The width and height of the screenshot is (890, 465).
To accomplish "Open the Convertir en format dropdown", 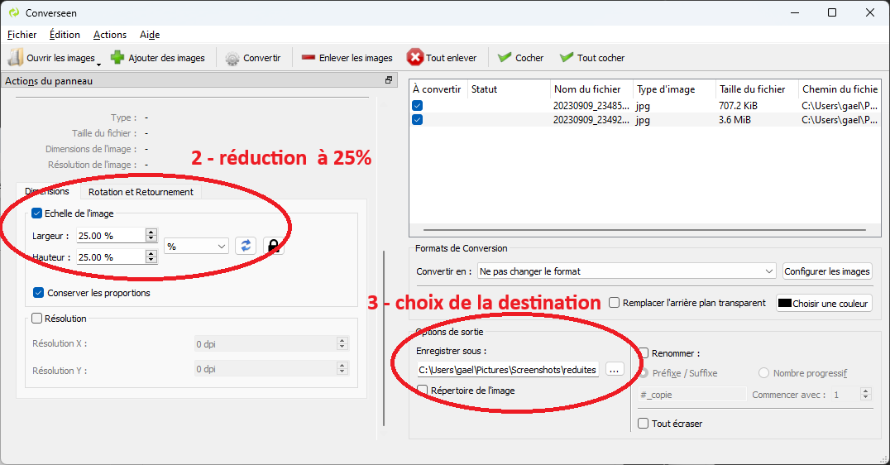I will (x=625, y=271).
